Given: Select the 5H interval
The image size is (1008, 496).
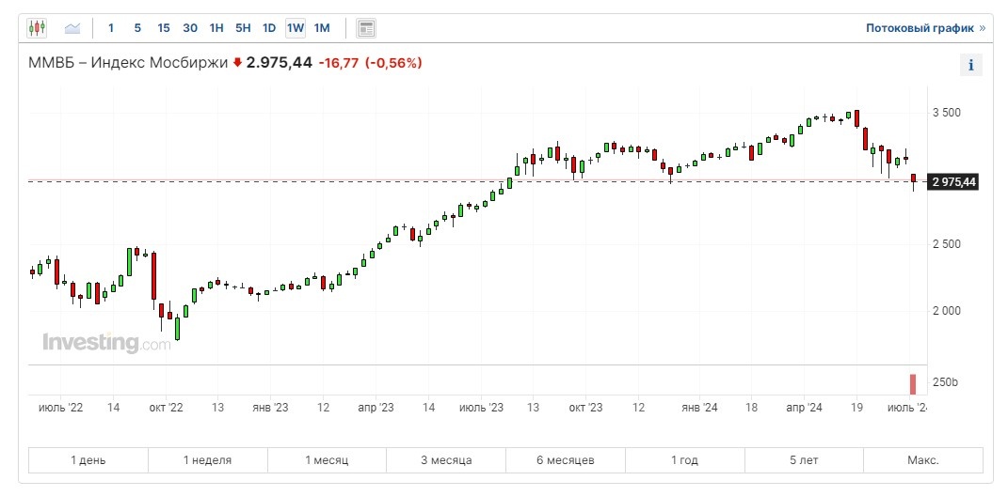Looking at the screenshot, I should [x=243, y=27].
